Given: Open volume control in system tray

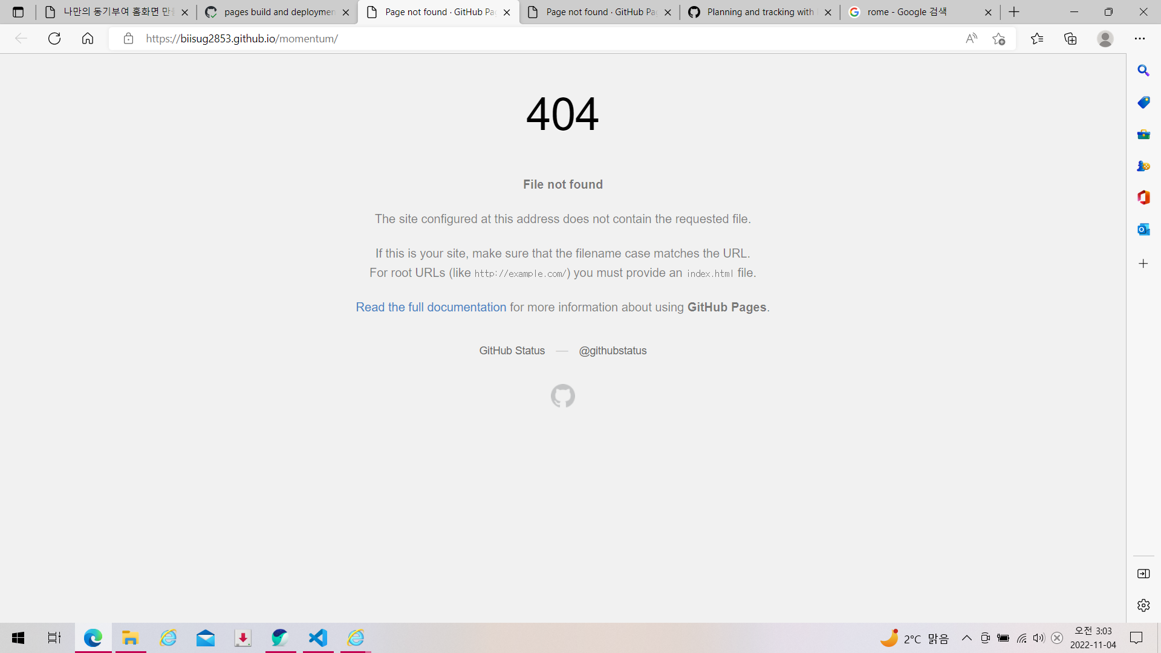Looking at the screenshot, I should click(1039, 638).
